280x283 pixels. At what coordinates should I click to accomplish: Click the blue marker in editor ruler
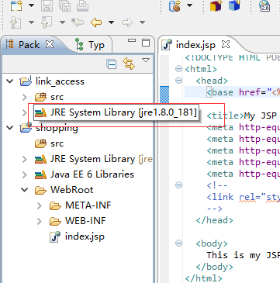click(x=164, y=95)
